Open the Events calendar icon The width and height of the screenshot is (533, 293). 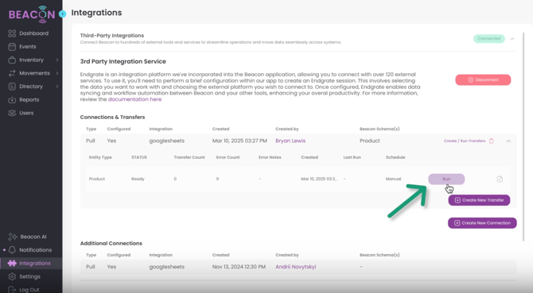pos(12,47)
